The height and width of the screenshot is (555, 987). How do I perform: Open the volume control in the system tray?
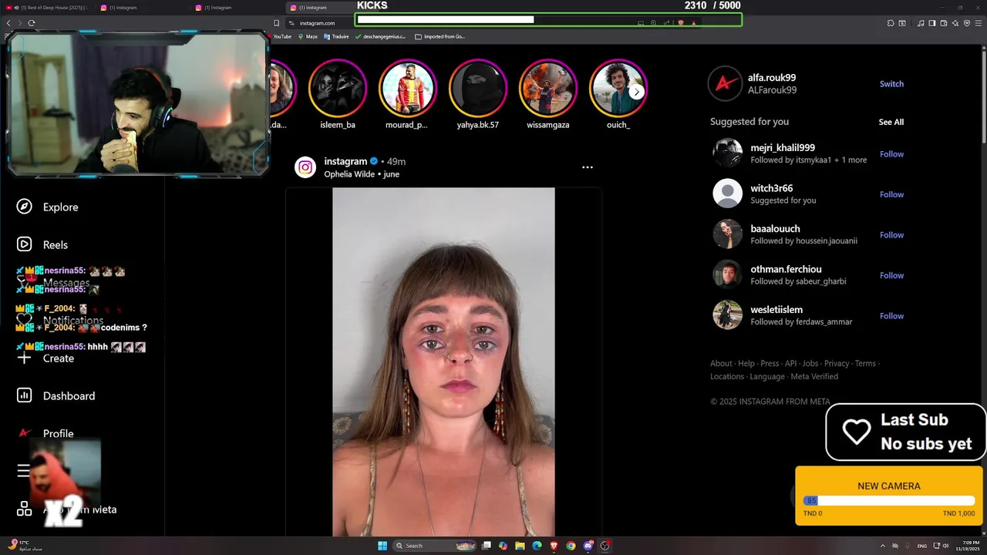point(945,546)
